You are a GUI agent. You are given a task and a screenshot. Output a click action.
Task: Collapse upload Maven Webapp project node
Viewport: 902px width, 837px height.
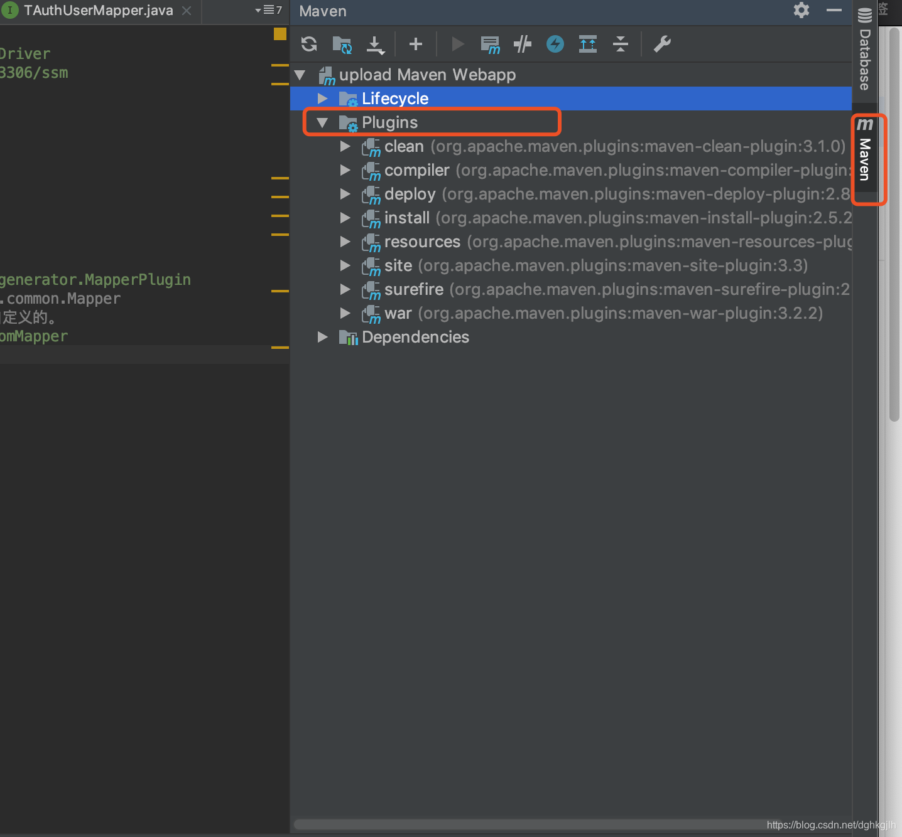pyautogui.click(x=300, y=75)
